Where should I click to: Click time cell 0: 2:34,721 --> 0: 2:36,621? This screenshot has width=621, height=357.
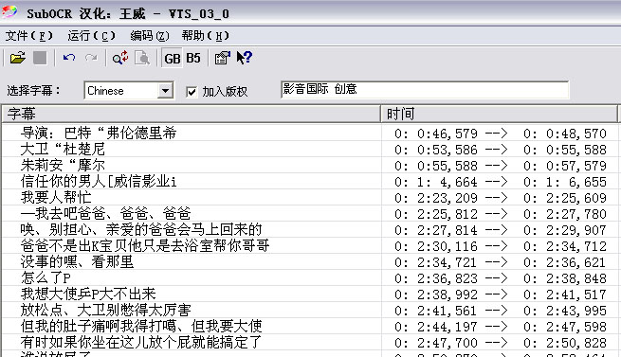click(x=501, y=262)
